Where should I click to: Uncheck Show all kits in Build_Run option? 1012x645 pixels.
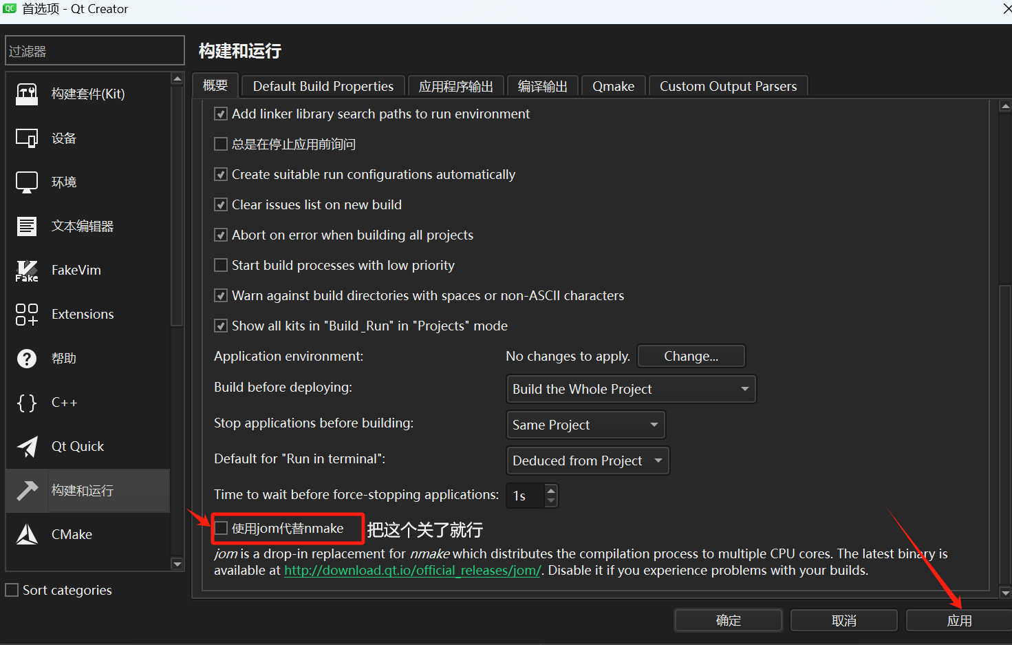coord(221,326)
